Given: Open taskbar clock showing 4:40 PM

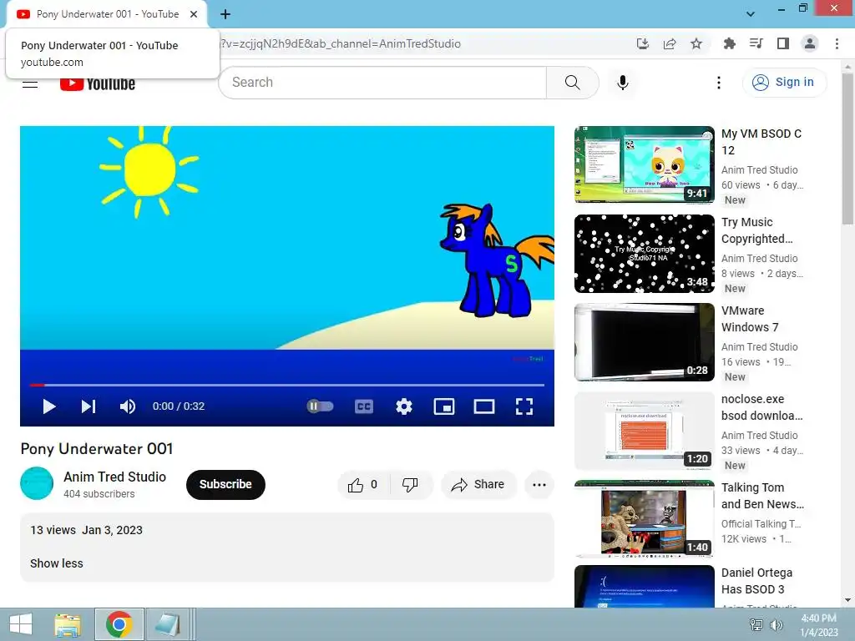Looking at the screenshot, I should [x=818, y=625].
